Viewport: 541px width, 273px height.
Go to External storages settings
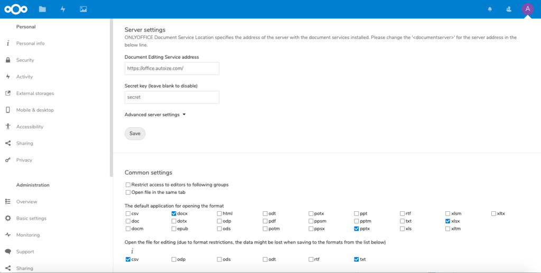pyautogui.click(x=35, y=93)
